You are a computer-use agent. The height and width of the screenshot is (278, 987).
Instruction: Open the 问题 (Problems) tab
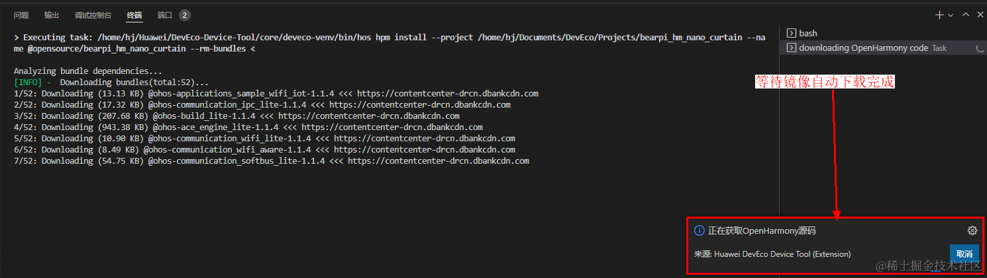tap(21, 15)
